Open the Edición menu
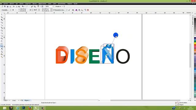Screen dimensions: 196x110 (12, 4)
